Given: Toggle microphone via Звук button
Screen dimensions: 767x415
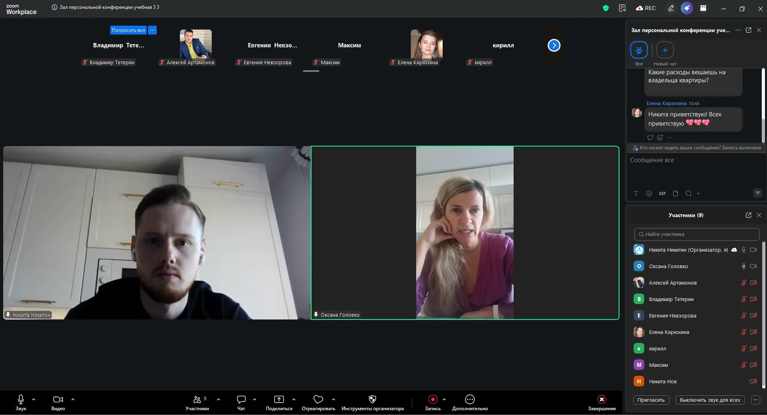Looking at the screenshot, I should point(21,403).
